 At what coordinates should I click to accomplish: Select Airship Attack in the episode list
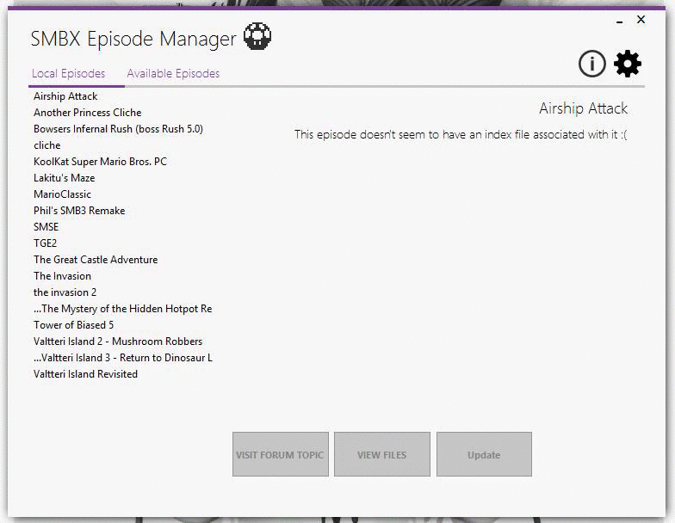(x=65, y=96)
